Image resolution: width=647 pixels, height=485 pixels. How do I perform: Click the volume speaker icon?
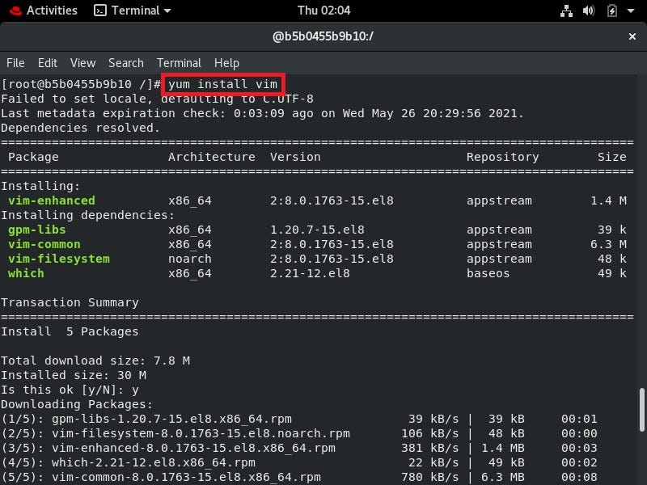589,11
